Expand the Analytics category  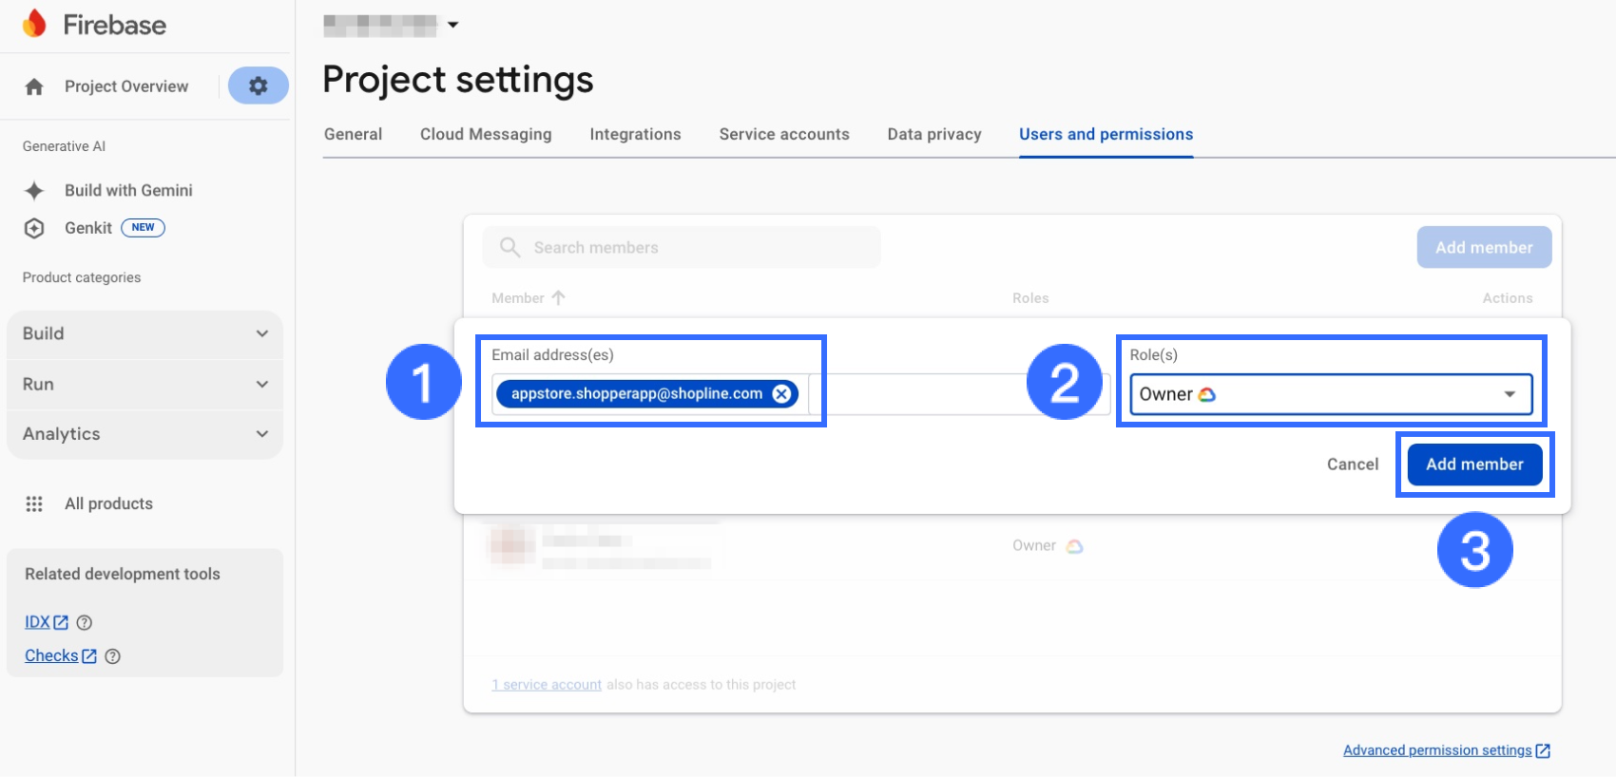pos(262,434)
